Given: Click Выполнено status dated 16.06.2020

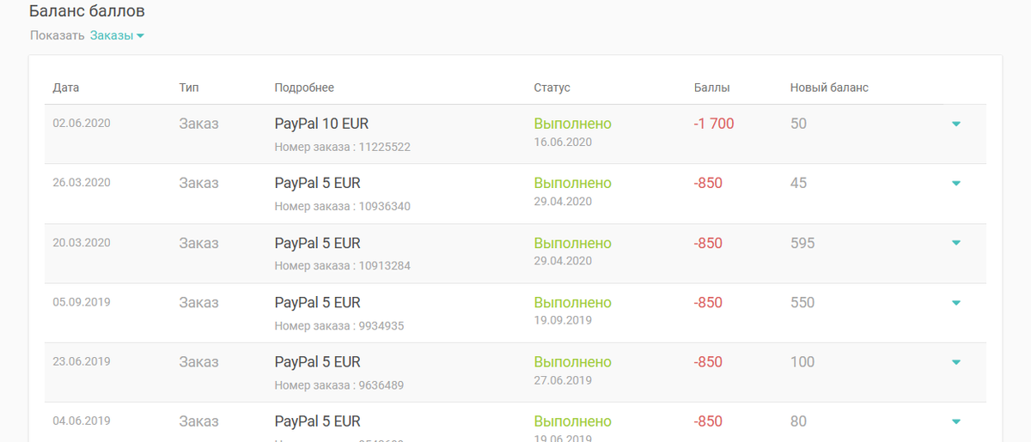Looking at the screenshot, I should [x=573, y=124].
